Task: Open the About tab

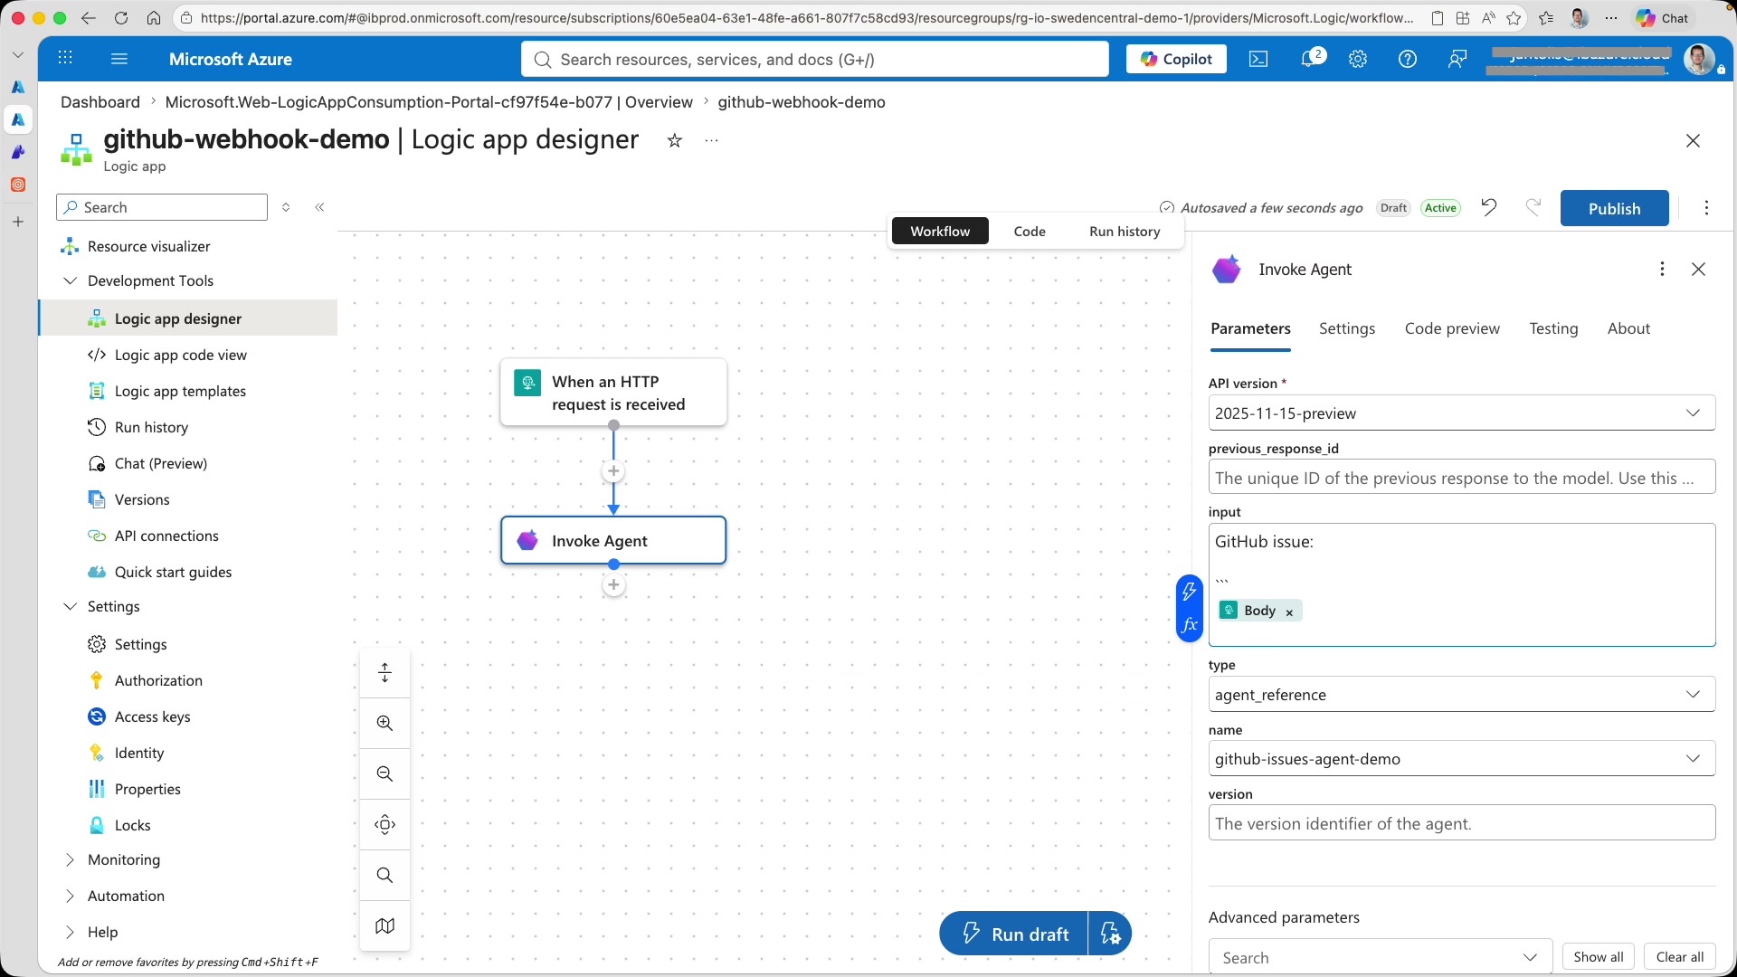Action: [x=1628, y=328]
